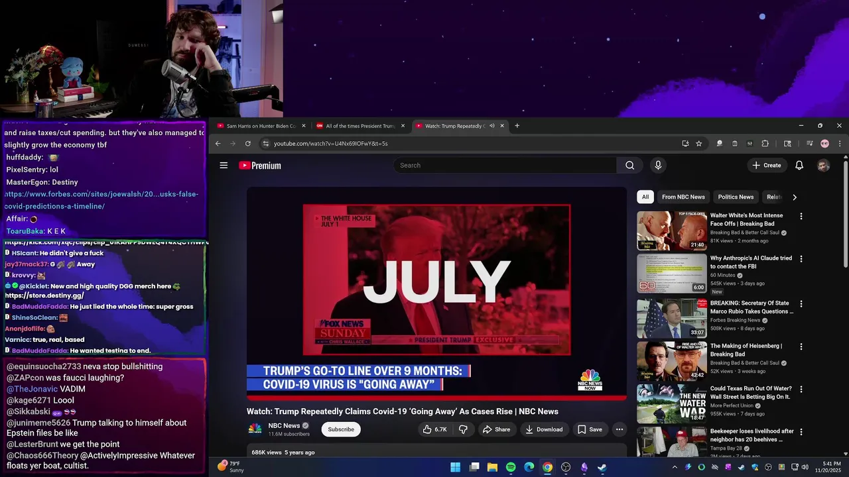Install app icon in address bar
849x477 pixels.
pyautogui.click(x=685, y=144)
